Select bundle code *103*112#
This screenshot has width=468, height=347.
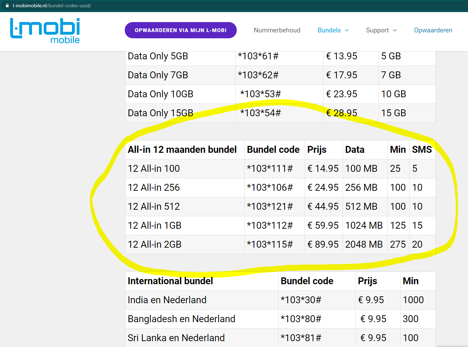[270, 226]
